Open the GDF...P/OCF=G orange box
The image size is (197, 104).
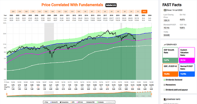pos(170,70)
